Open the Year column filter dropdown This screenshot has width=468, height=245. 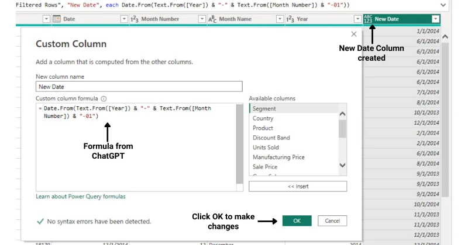(x=357, y=19)
